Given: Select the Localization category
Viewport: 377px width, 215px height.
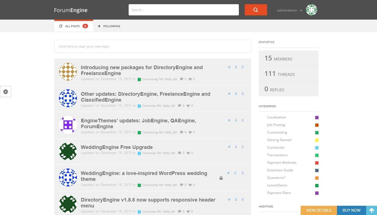Looking at the screenshot, I should pyautogui.click(x=276, y=117).
